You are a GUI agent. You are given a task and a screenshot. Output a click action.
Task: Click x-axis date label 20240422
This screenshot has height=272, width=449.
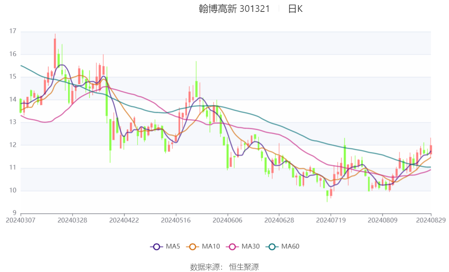coord(124,220)
